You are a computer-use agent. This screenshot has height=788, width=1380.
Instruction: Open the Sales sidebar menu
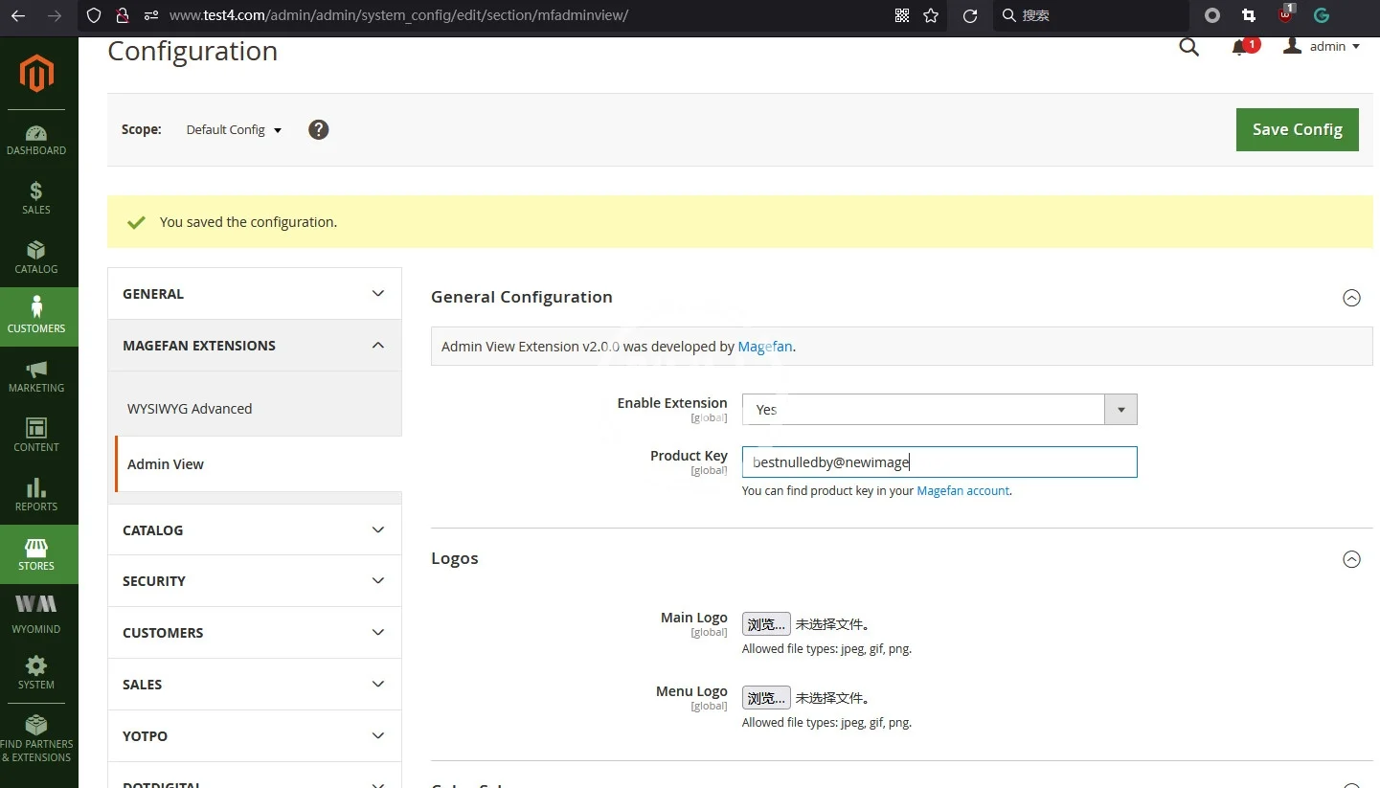36,198
